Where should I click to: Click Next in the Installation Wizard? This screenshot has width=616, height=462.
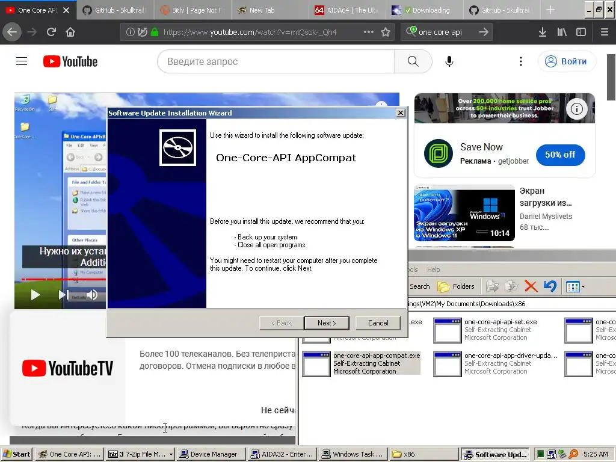(x=327, y=323)
